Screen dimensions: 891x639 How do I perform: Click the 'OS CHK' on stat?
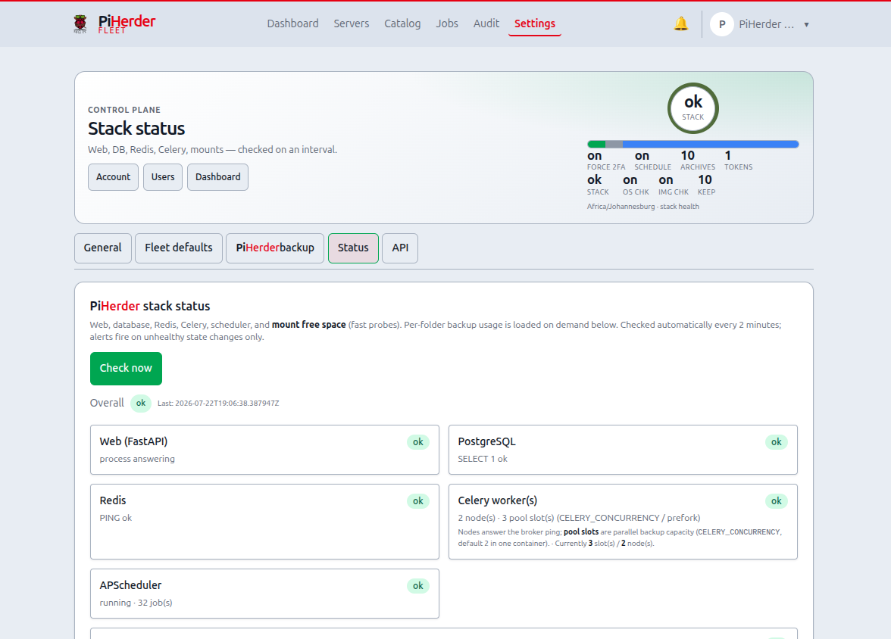click(x=635, y=185)
